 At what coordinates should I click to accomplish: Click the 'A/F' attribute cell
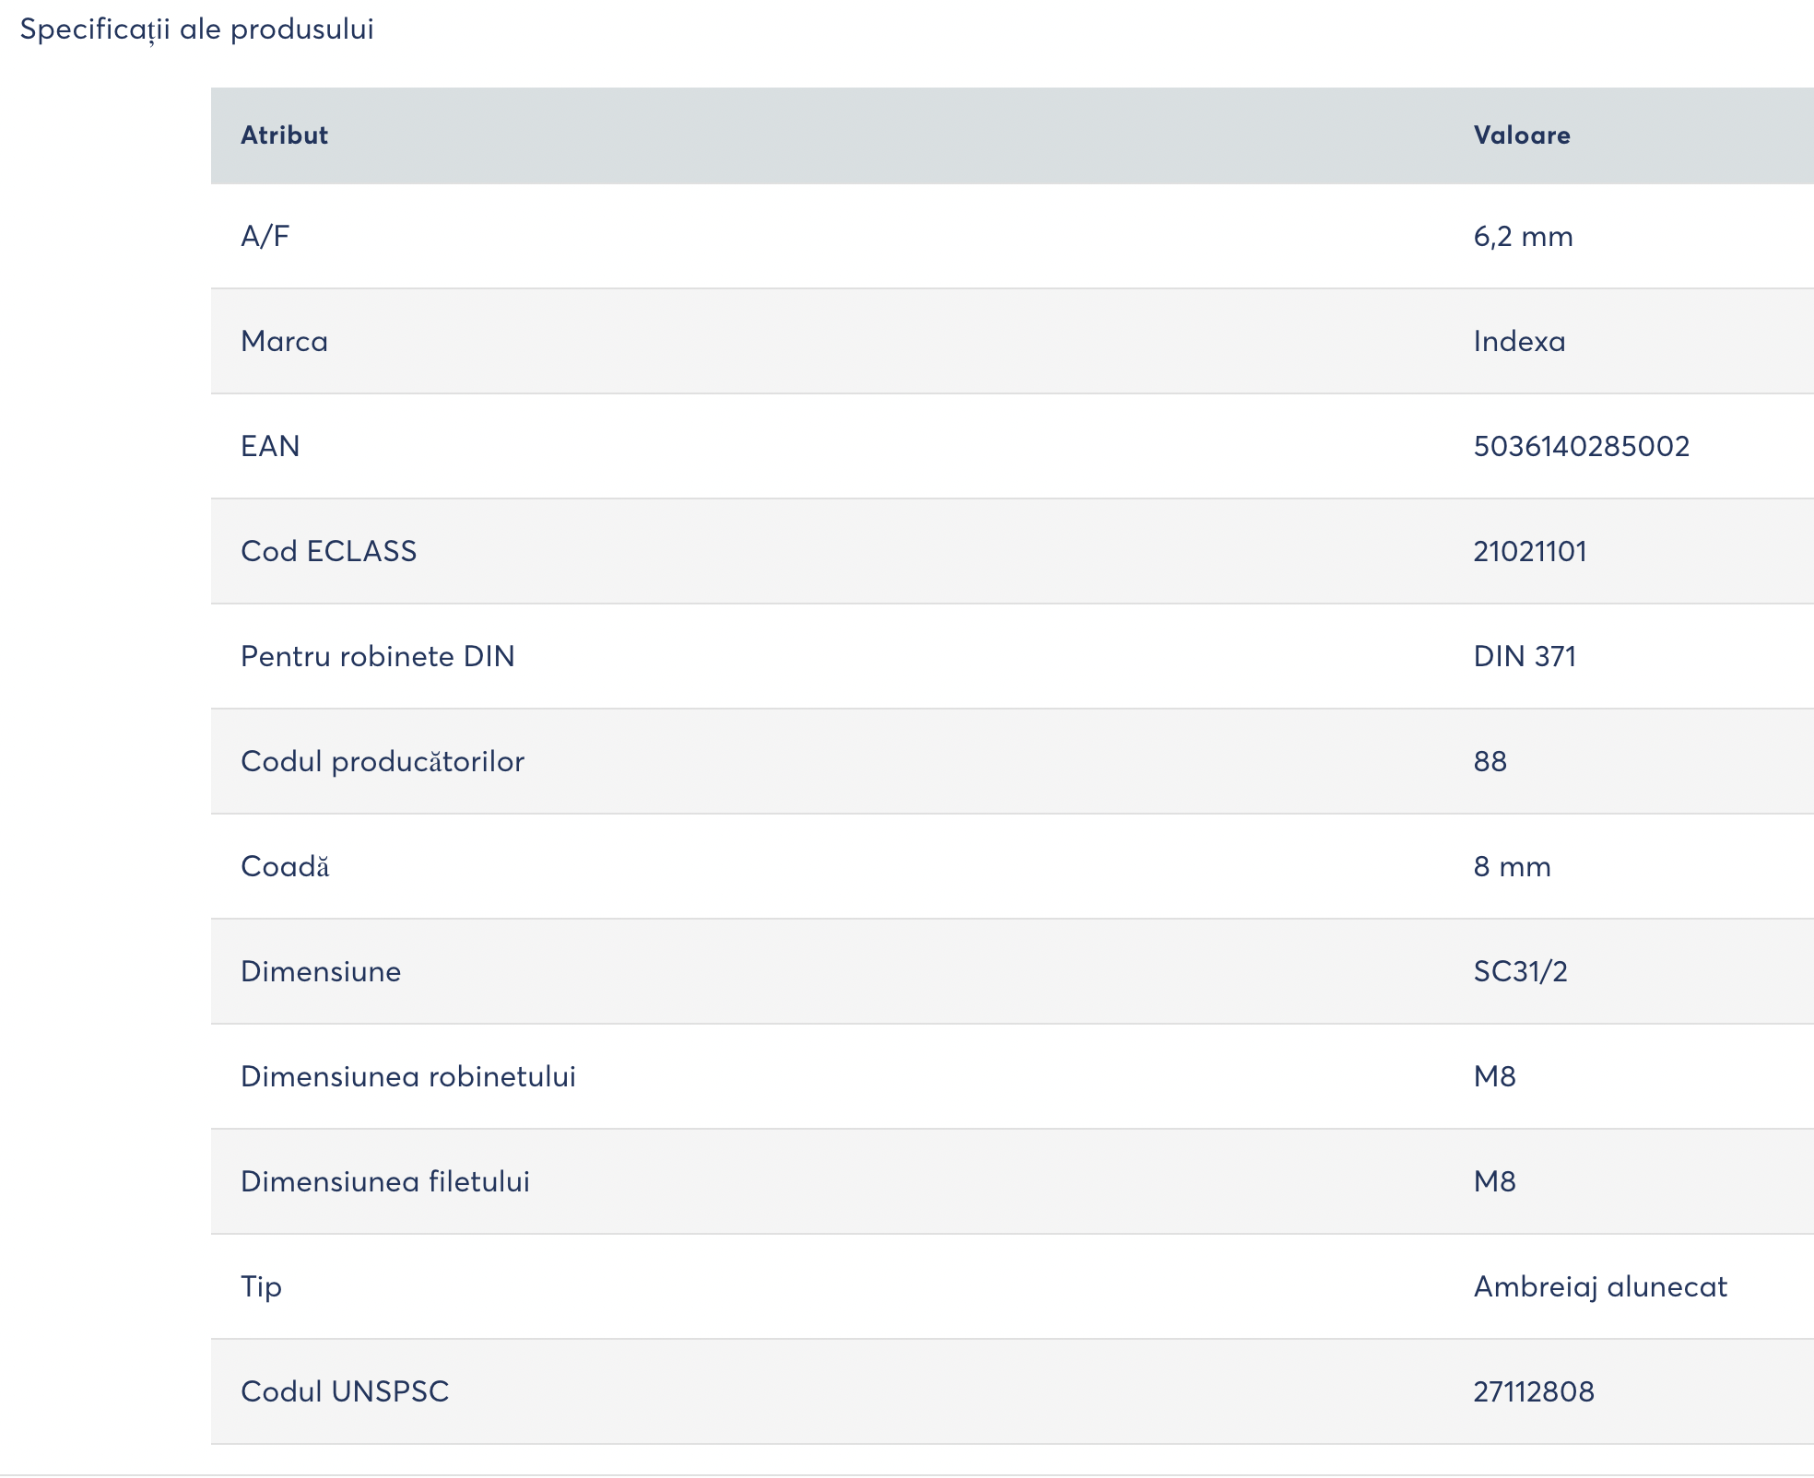pos(265,237)
